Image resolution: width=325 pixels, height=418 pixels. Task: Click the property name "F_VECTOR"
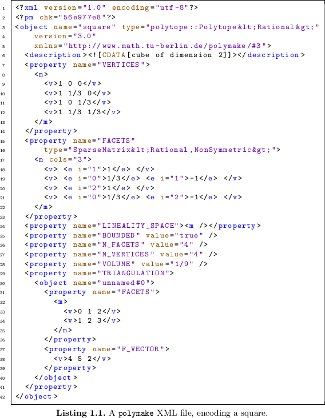click(x=140, y=349)
